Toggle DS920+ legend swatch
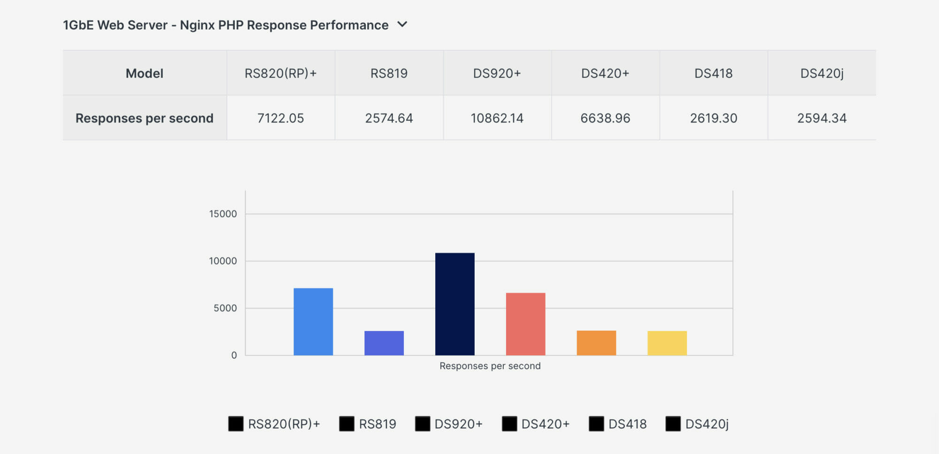The width and height of the screenshot is (939, 454). coord(423,423)
